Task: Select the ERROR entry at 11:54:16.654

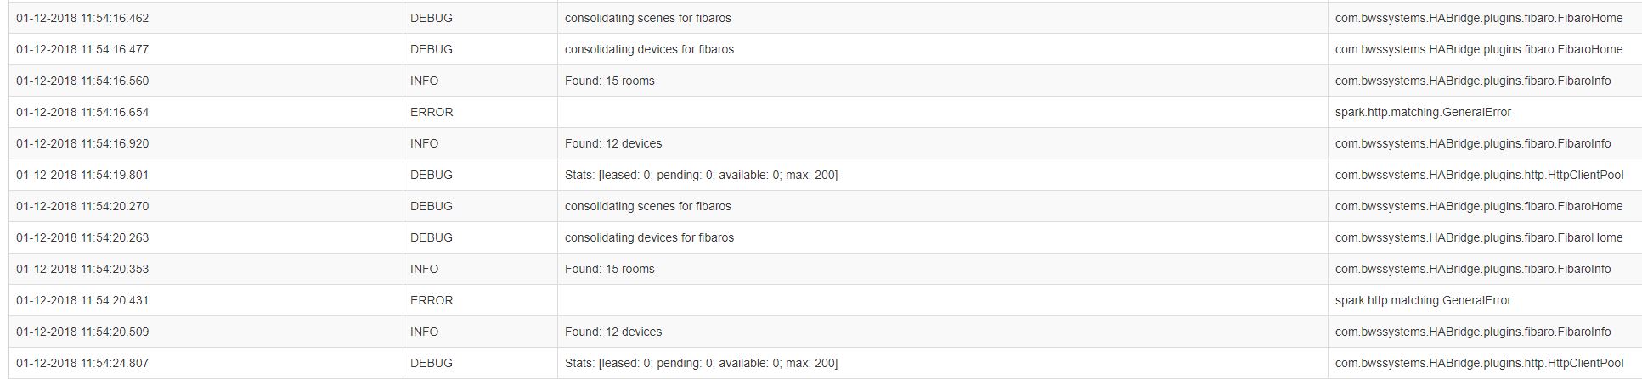Action: [432, 112]
